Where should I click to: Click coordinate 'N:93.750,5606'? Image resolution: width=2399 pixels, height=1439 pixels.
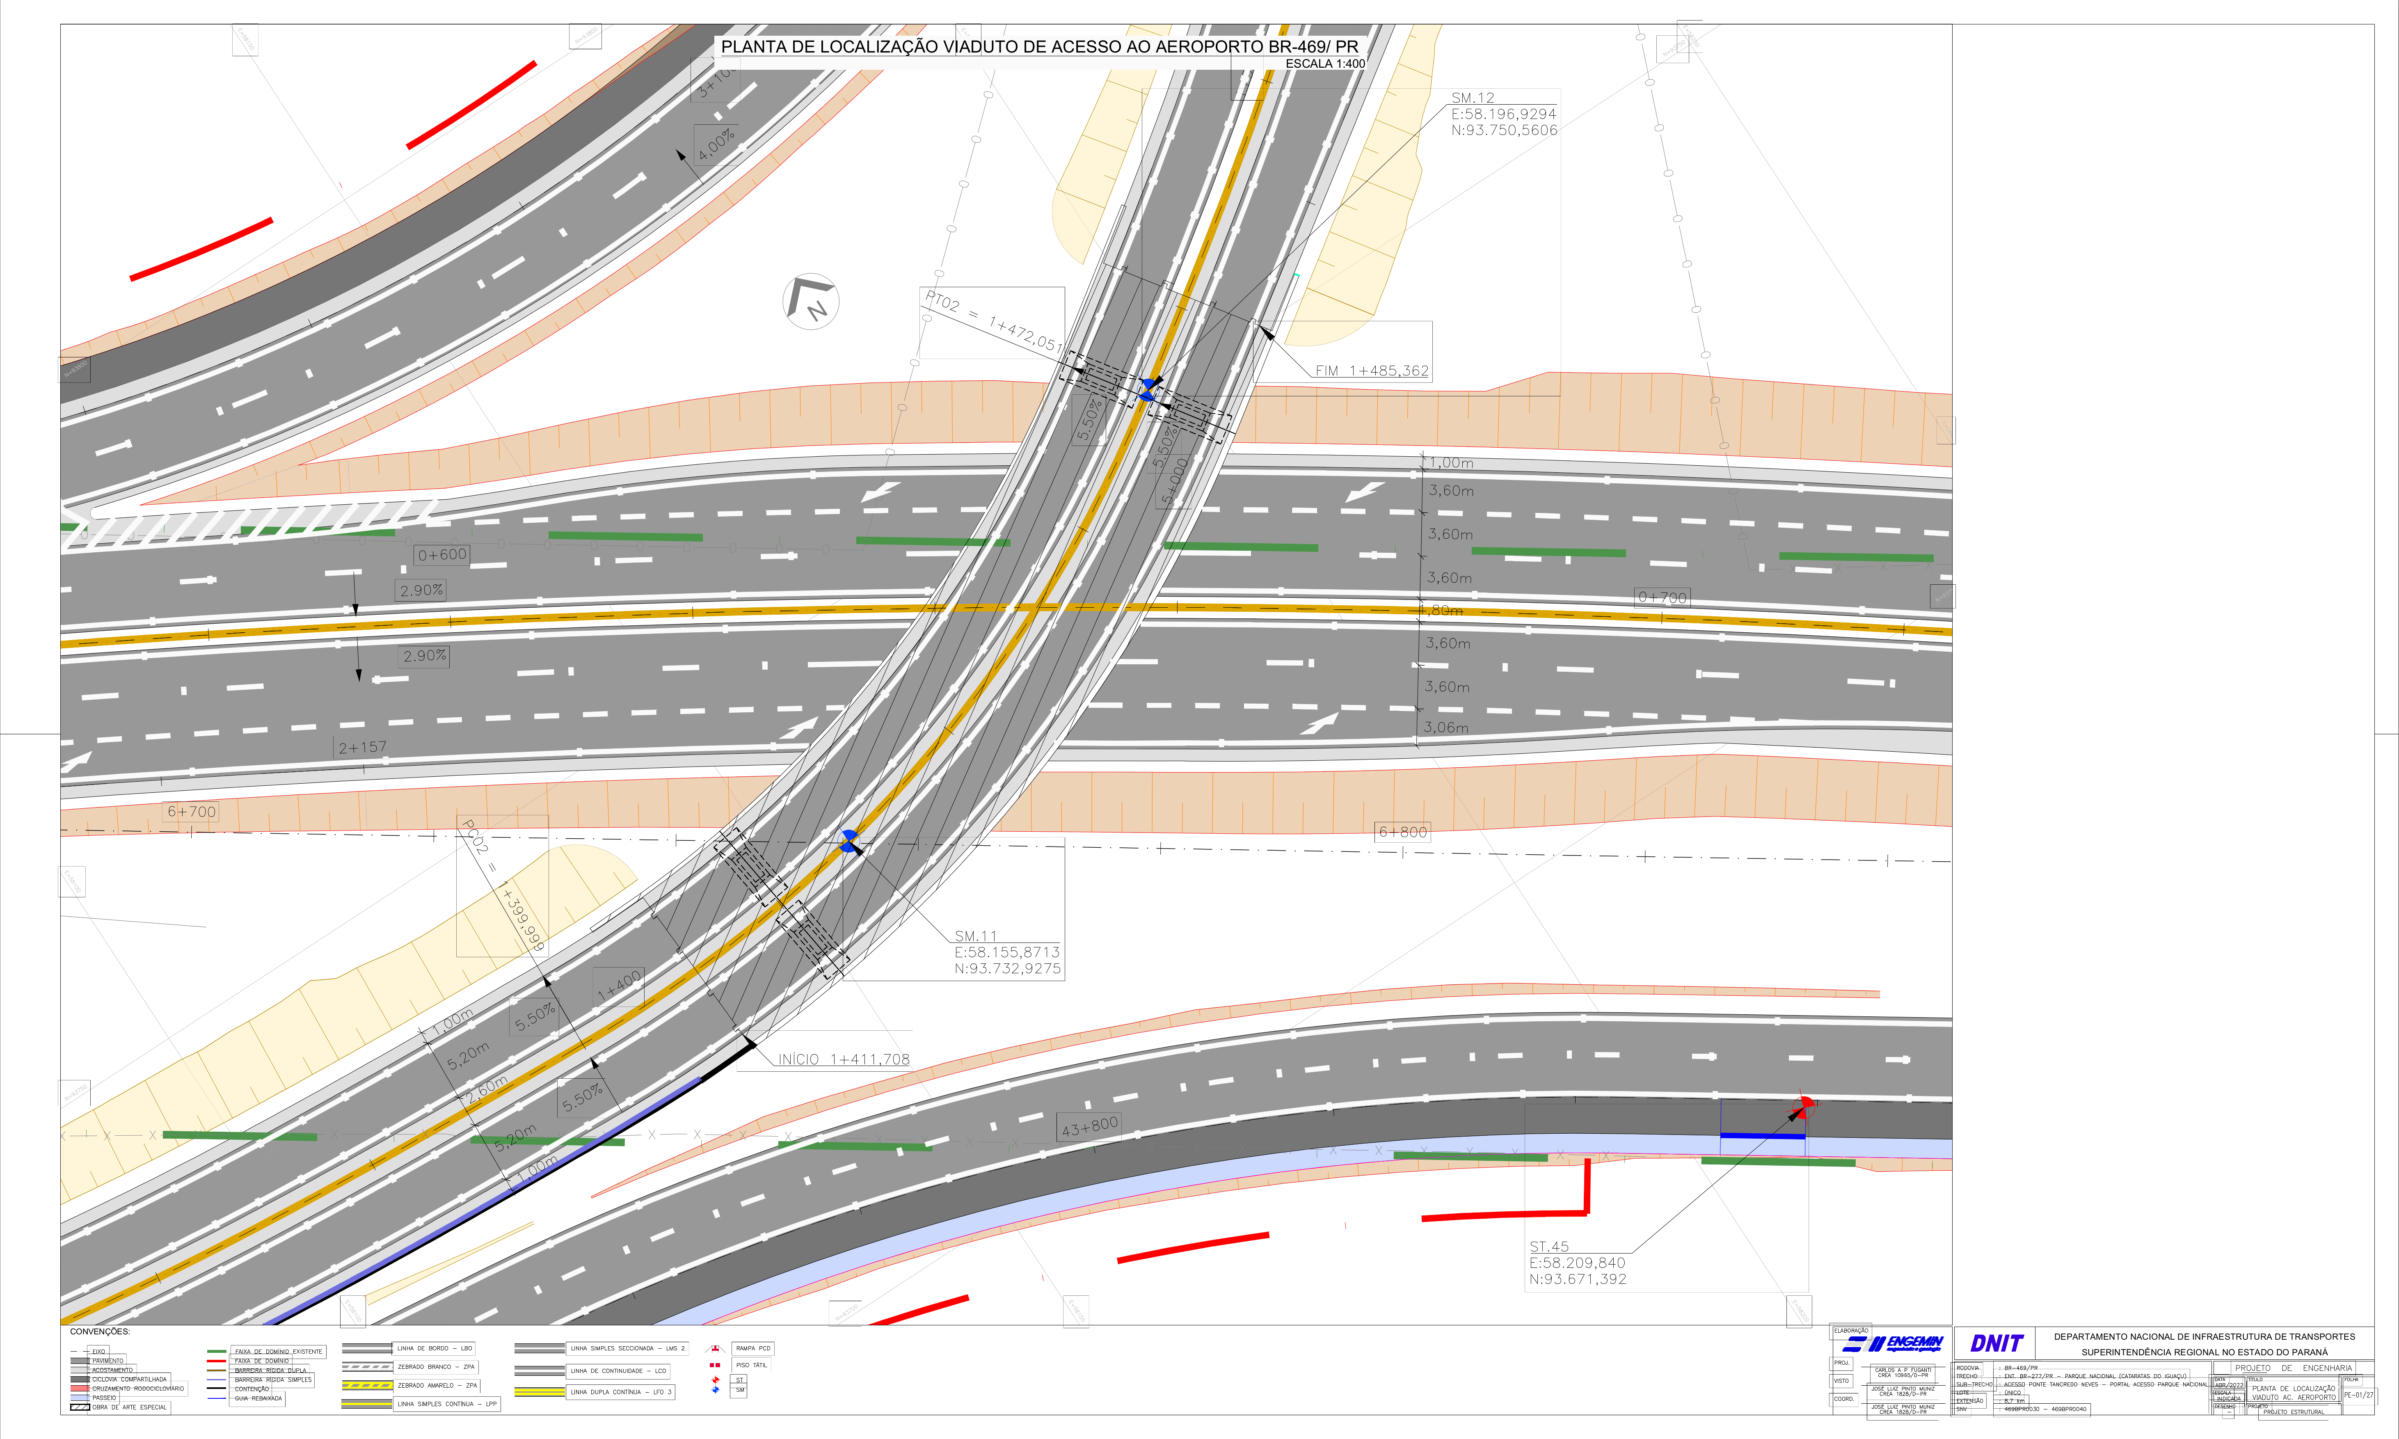[x=1504, y=131]
